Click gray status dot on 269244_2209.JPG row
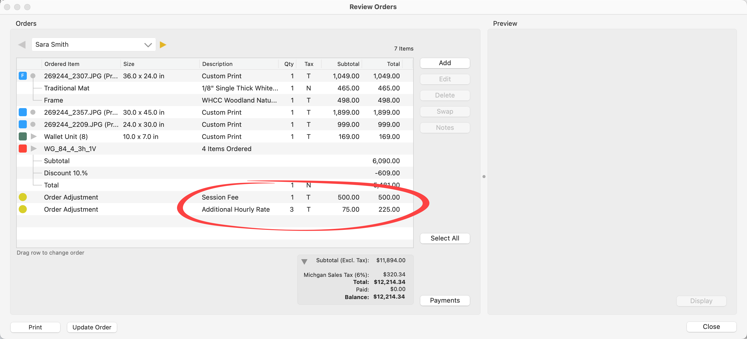 pos(33,124)
